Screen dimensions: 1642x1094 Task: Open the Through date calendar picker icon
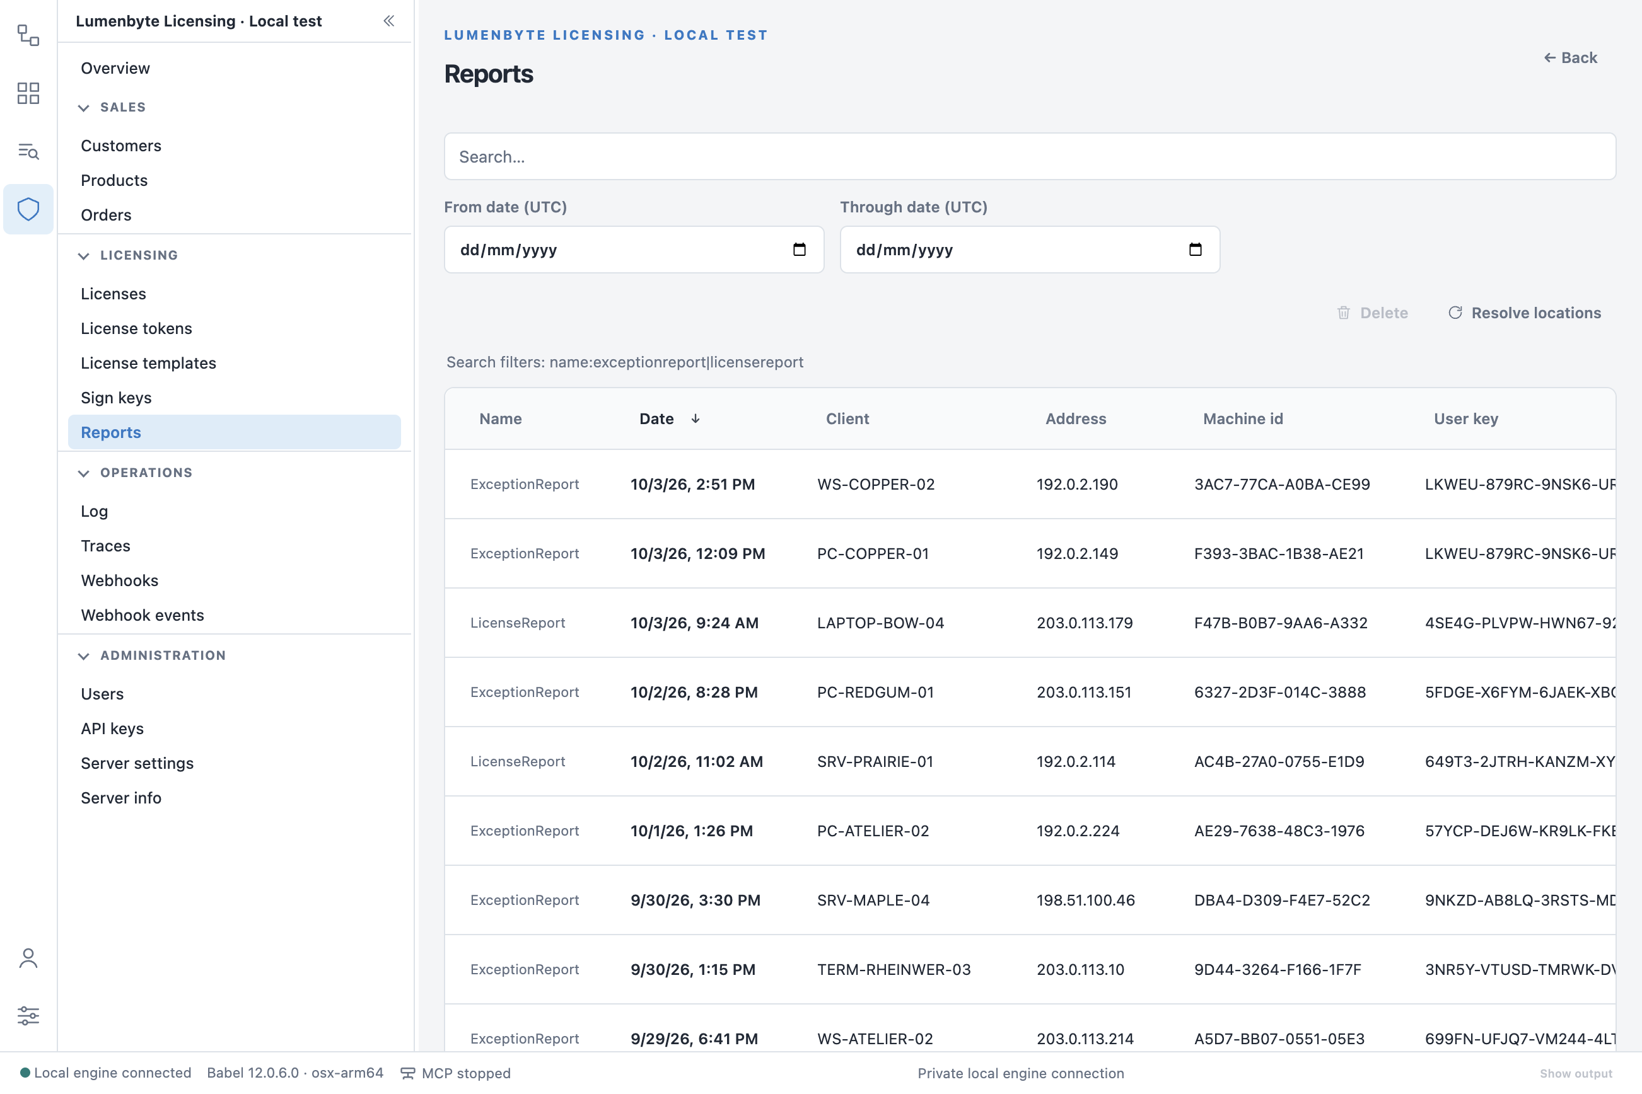(x=1195, y=250)
